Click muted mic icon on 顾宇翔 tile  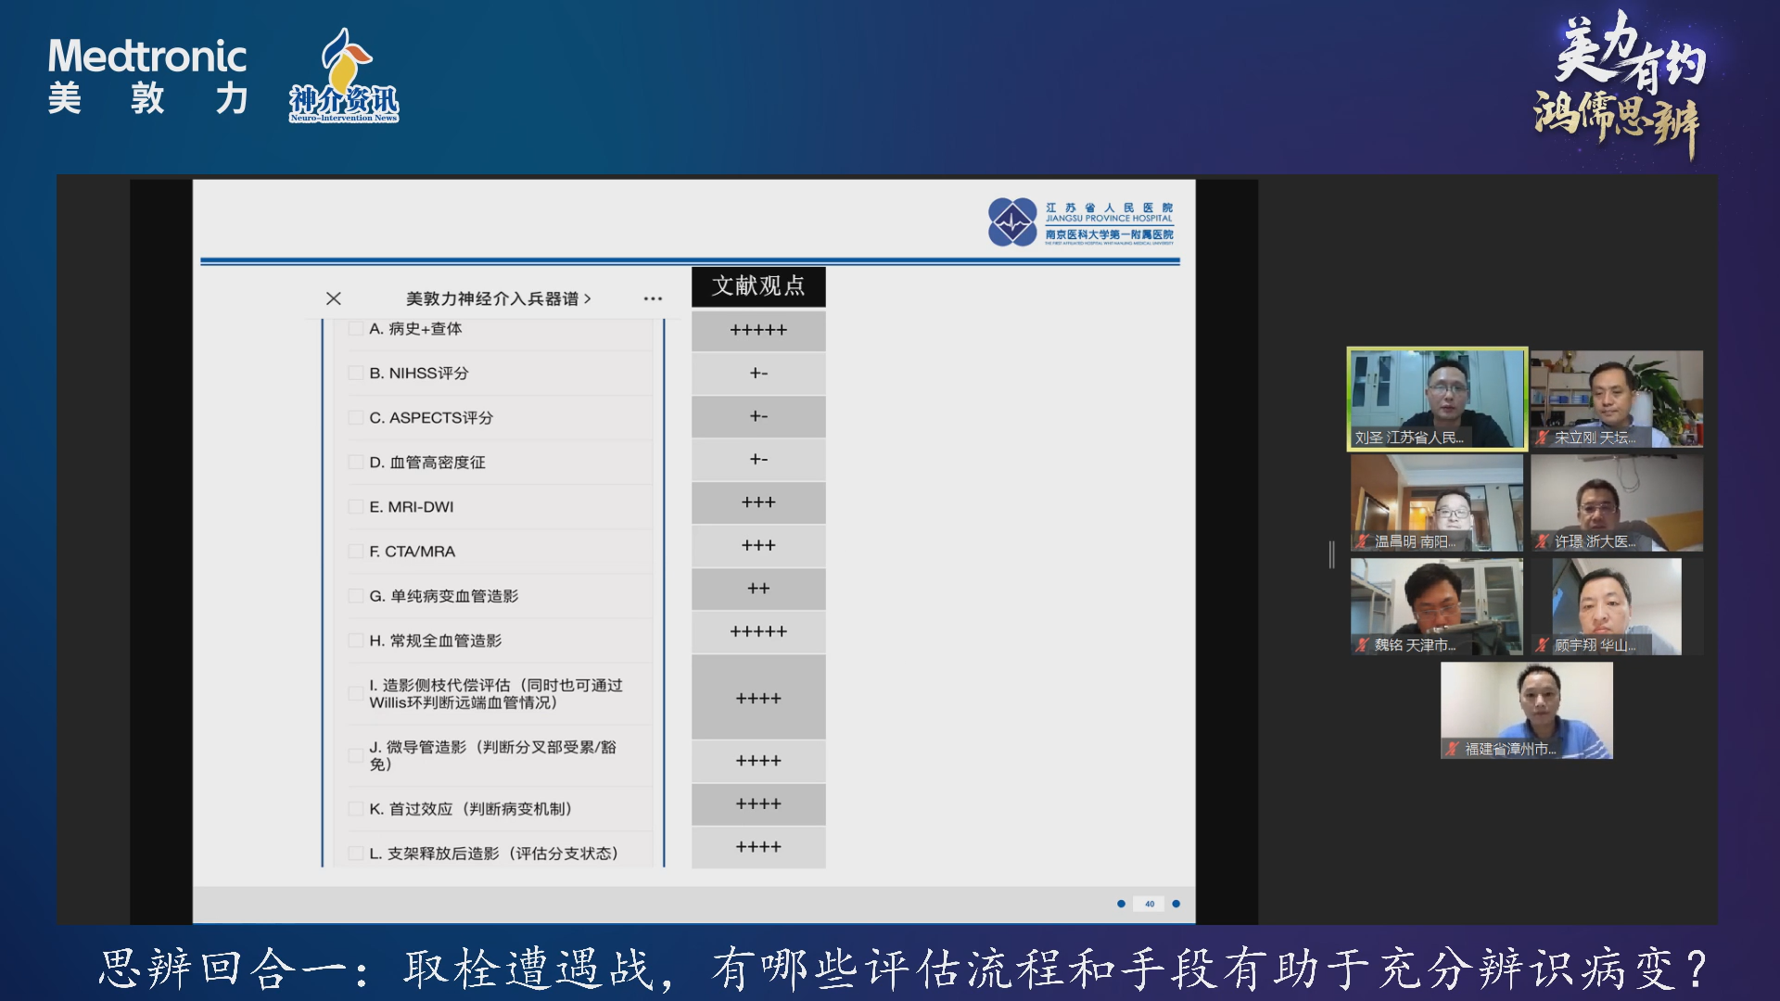(x=1543, y=645)
